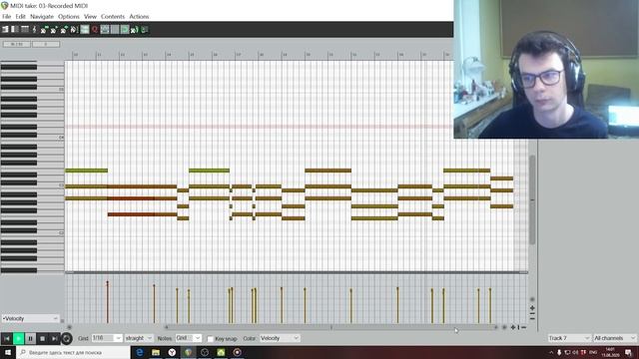Click the vertical scrollbar of piano roll
The height and width of the screenshot is (359, 639).
coord(532,199)
